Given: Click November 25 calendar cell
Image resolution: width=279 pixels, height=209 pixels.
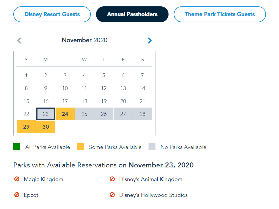Looking at the screenshot, I should (x=84, y=114).
